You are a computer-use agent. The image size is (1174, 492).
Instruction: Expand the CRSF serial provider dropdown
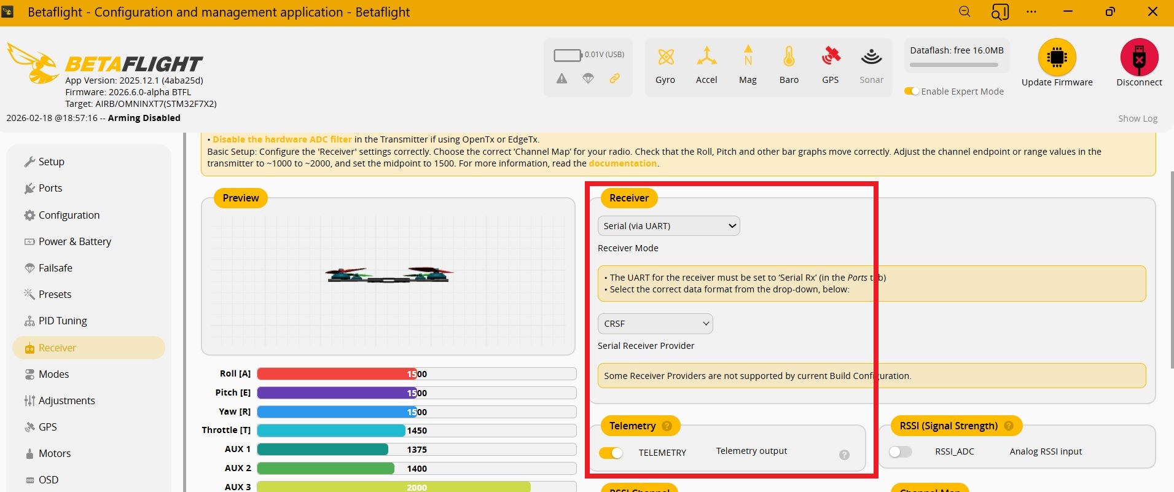click(655, 324)
